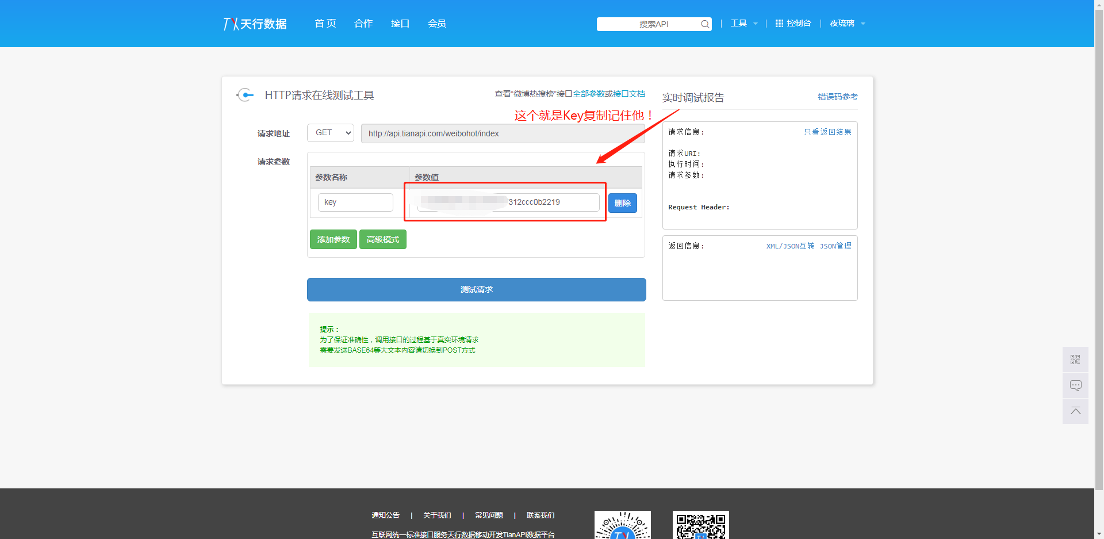
Task: Click the 控制台 grid icon
Action: [779, 24]
